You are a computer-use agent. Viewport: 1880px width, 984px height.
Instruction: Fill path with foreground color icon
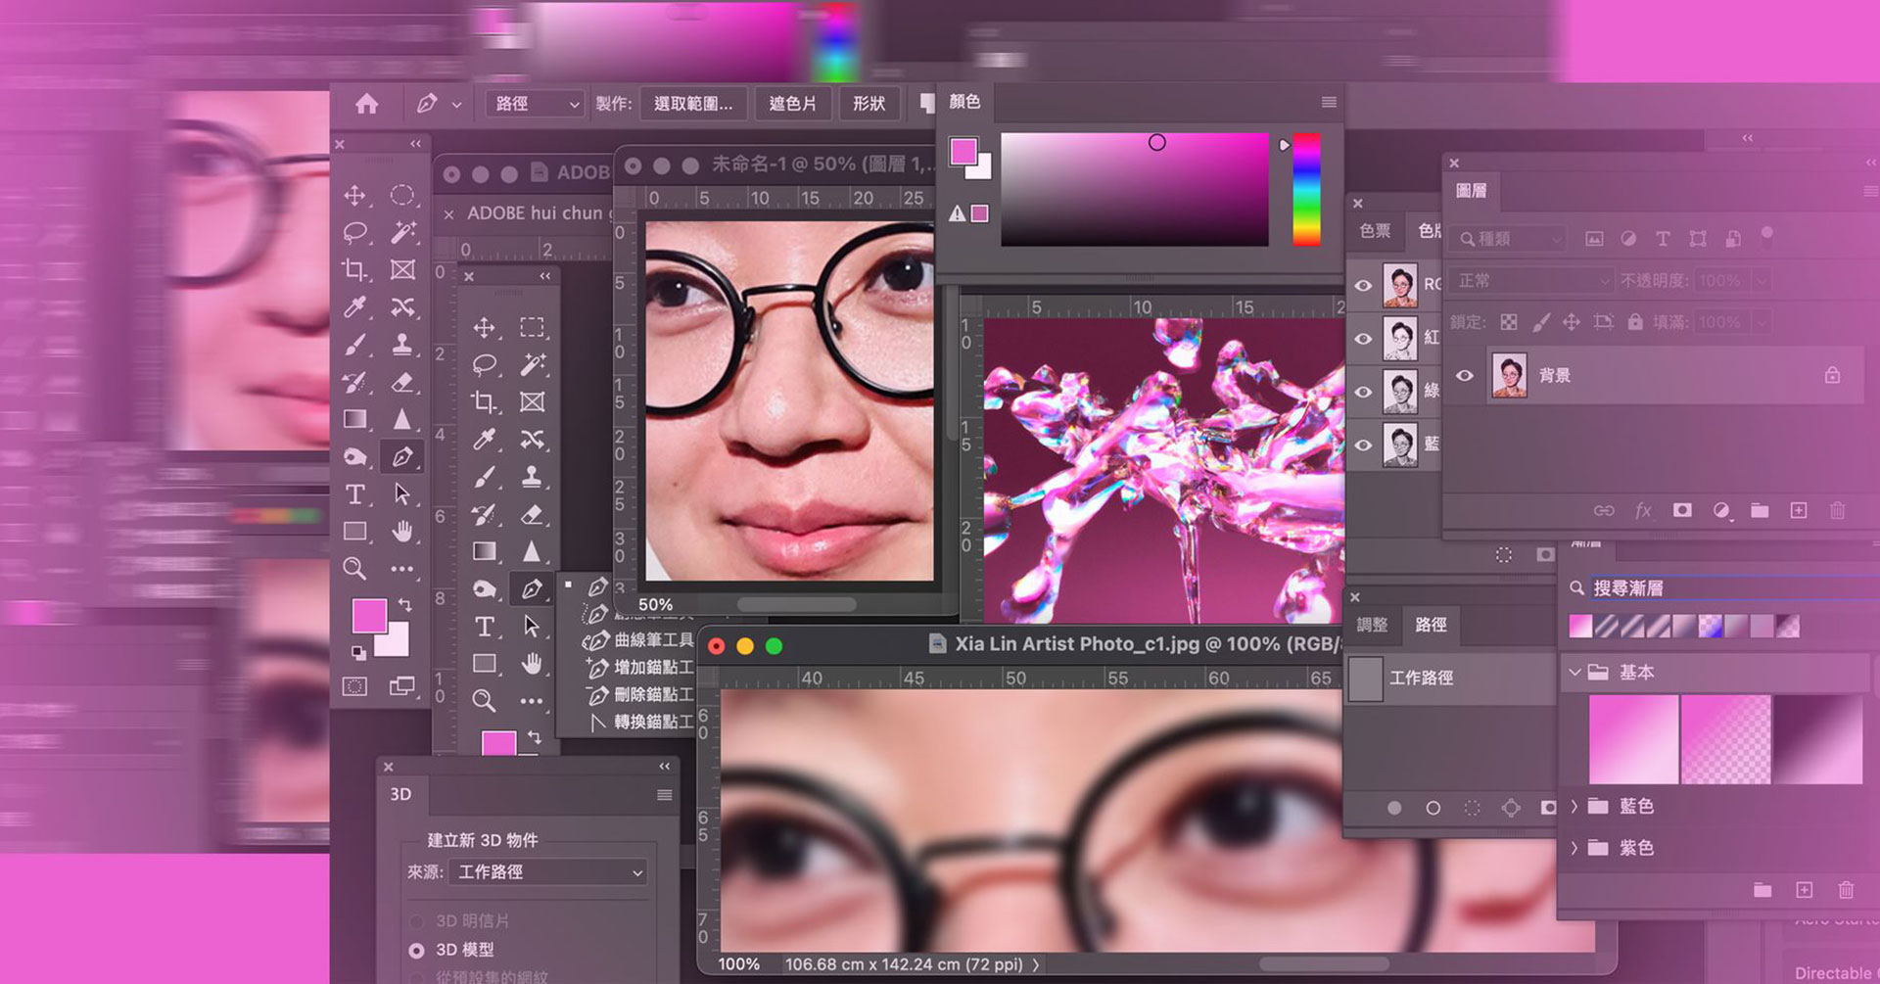tap(1394, 808)
